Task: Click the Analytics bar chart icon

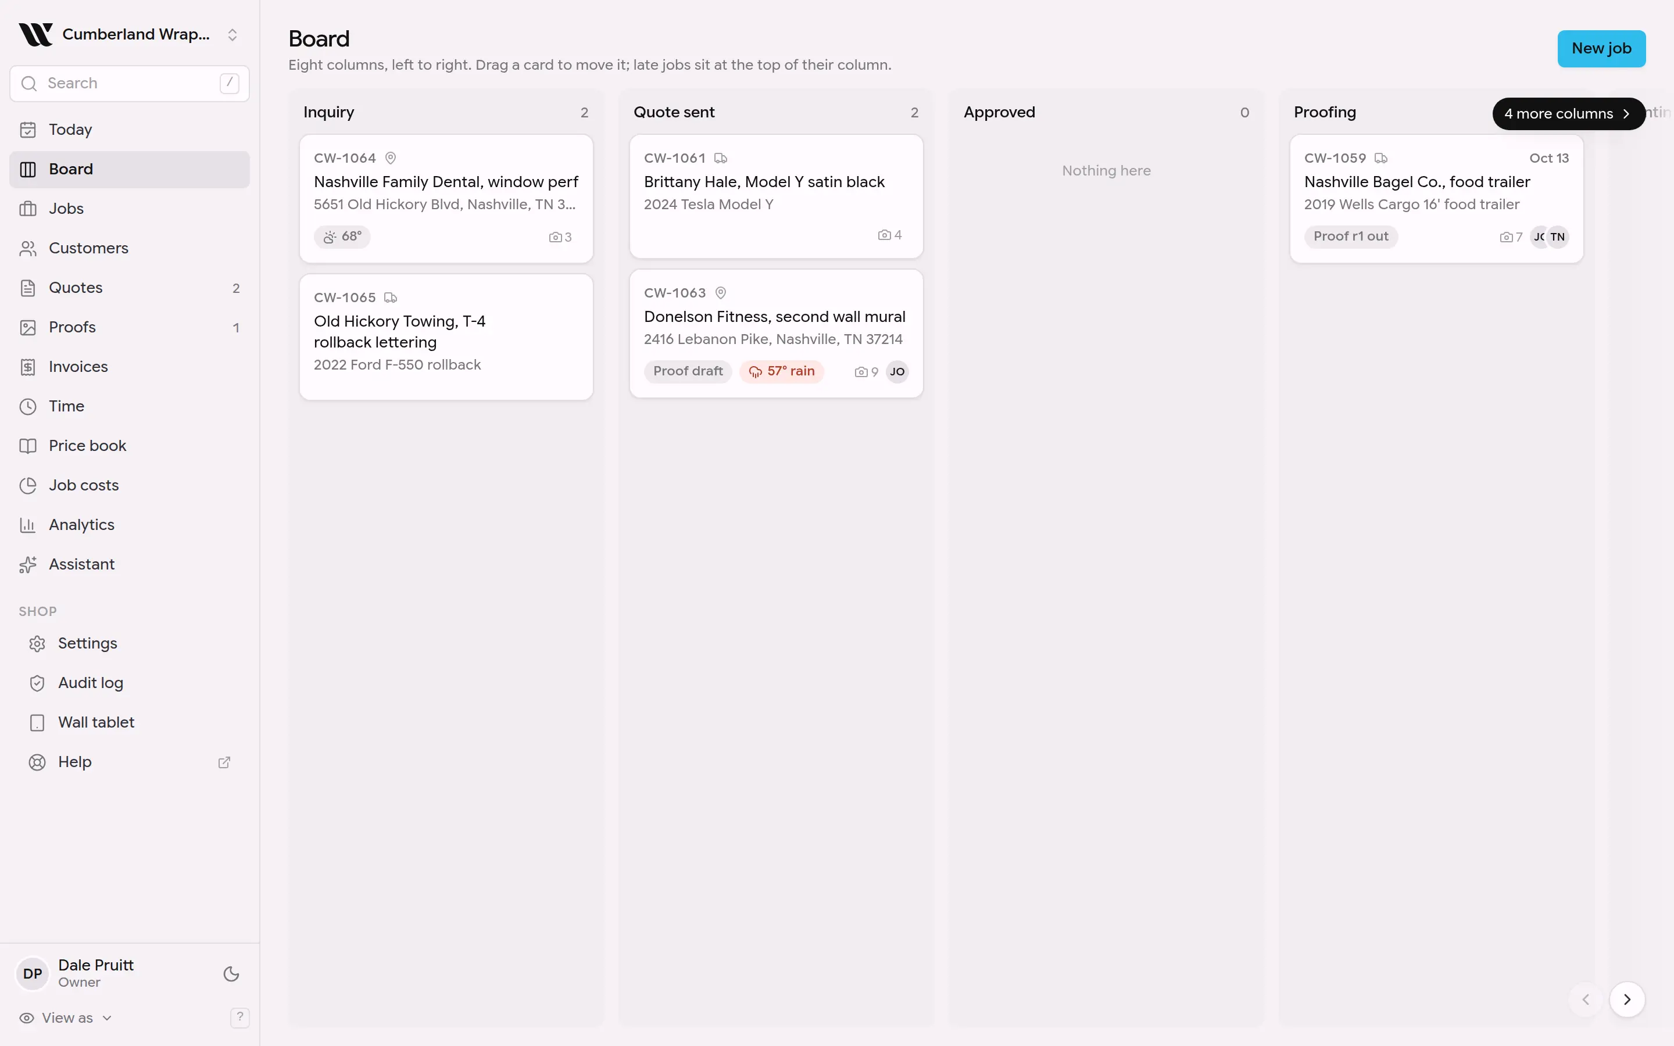Action: (28, 525)
